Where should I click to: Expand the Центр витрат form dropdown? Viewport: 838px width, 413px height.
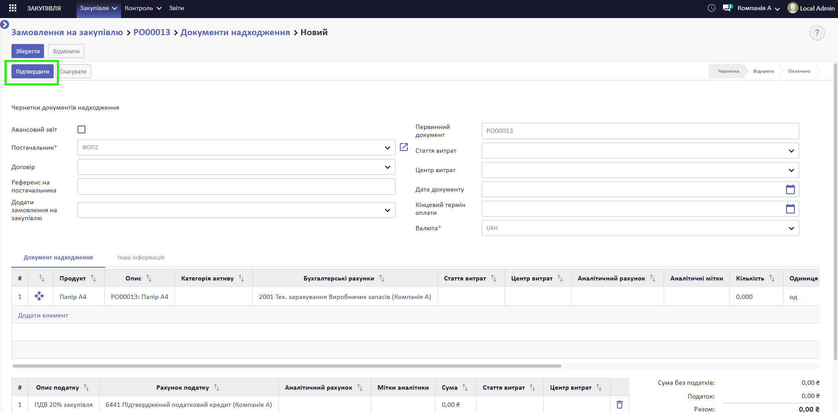(x=791, y=170)
